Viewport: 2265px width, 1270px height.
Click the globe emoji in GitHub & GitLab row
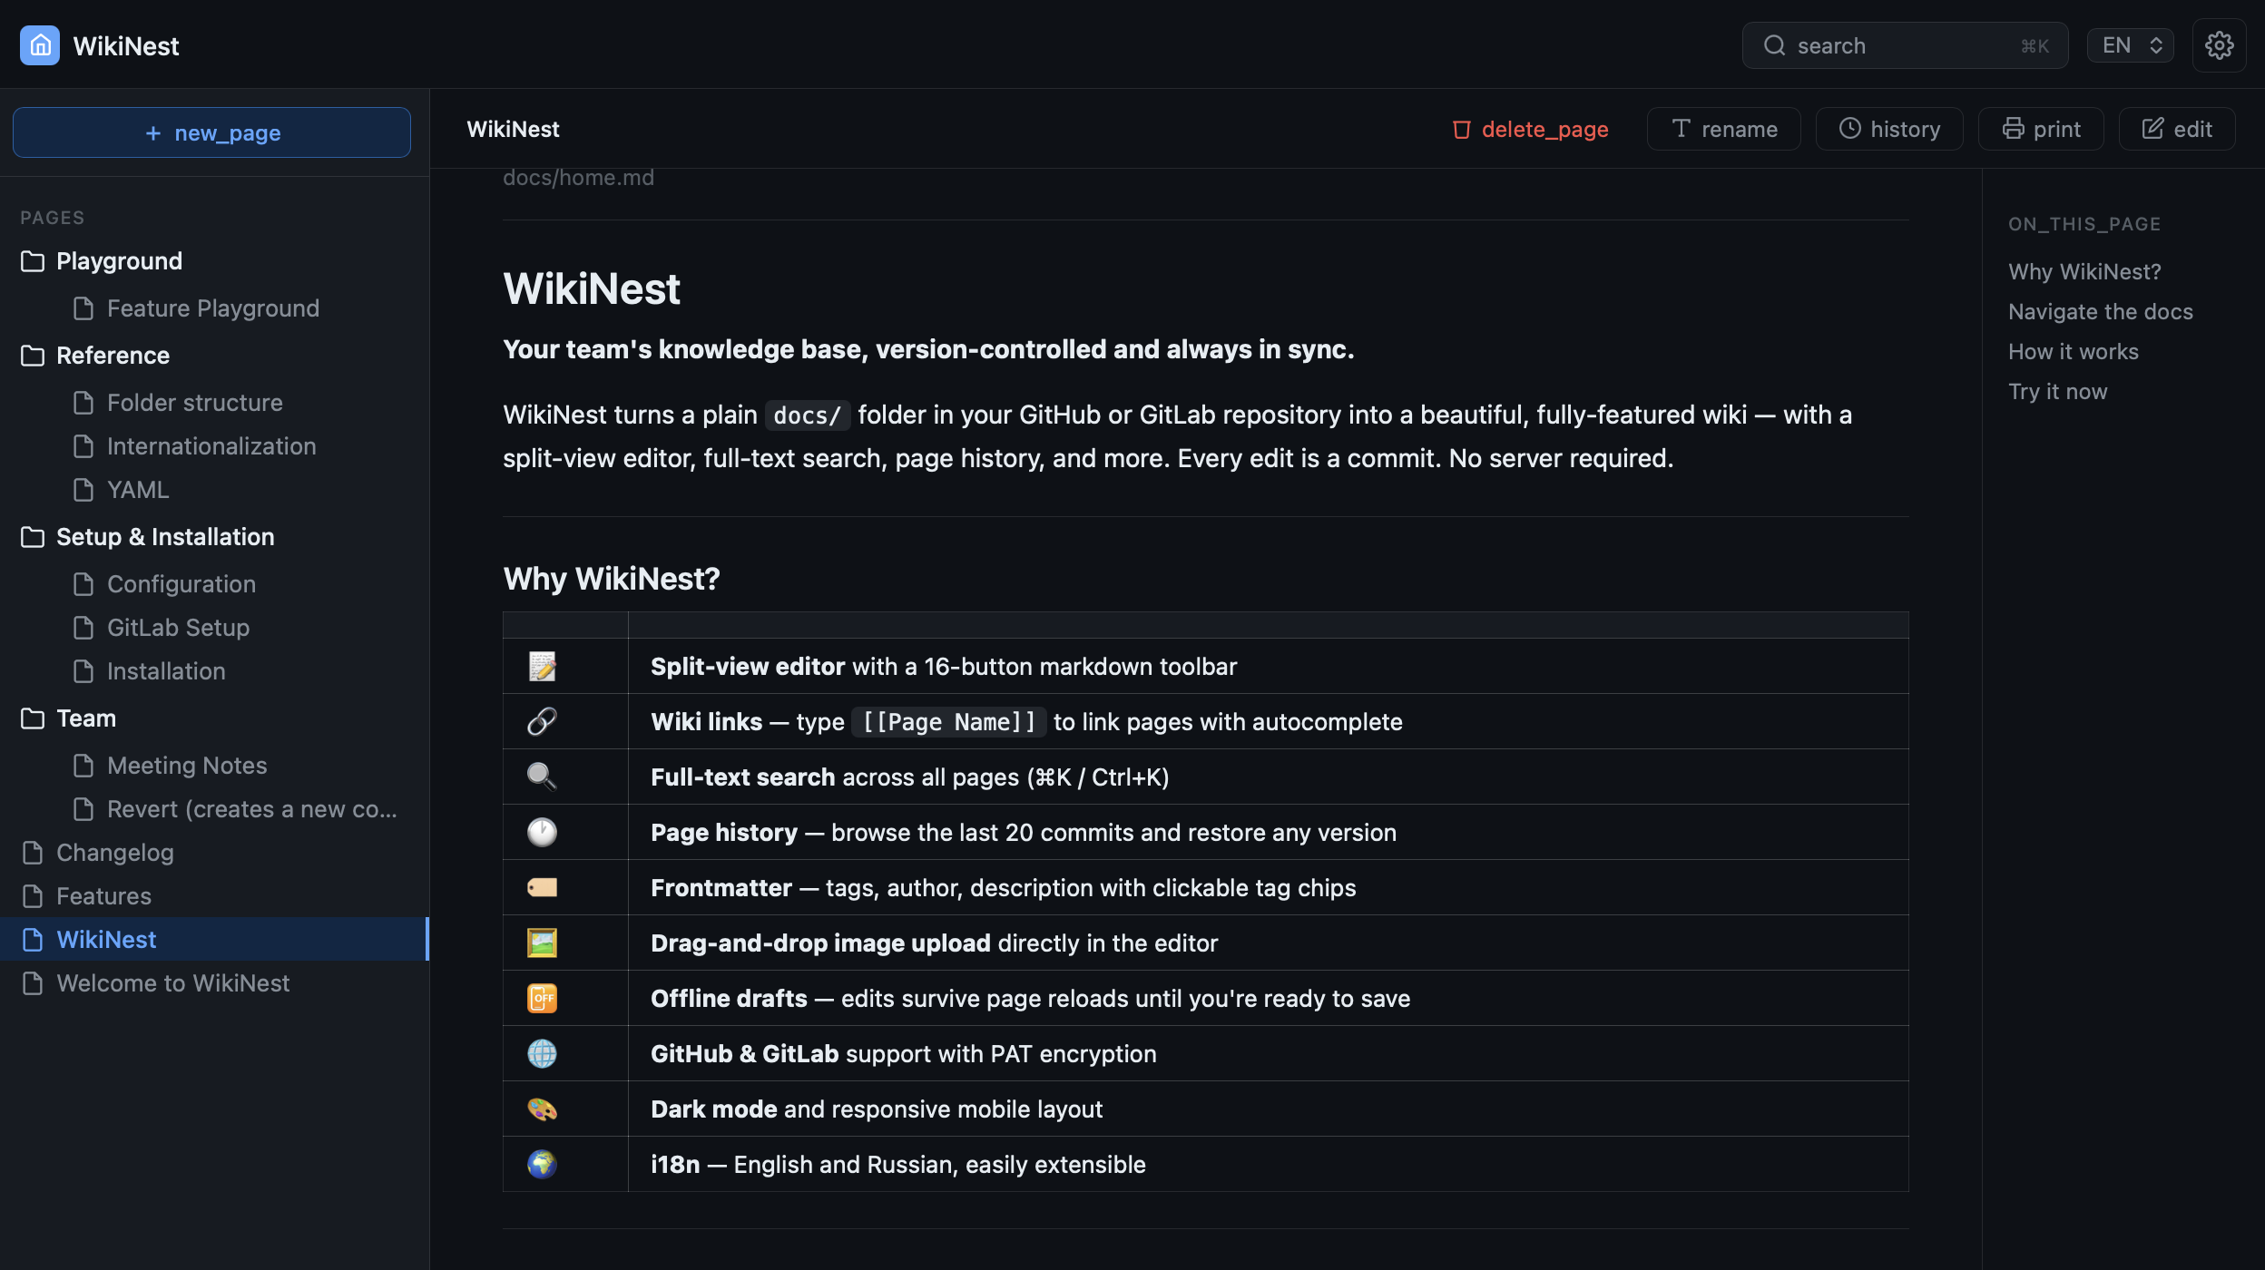pos(542,1054)
